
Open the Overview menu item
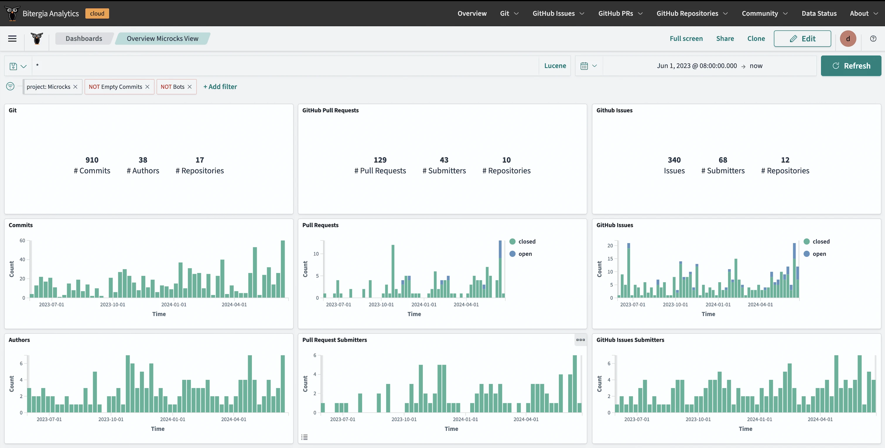[x=472, y=13]
